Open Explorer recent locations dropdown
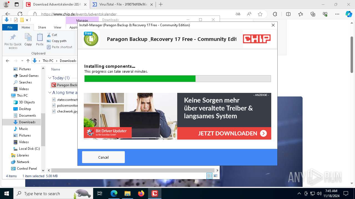This screenshot has height=199, width=355. click(22, 61)
